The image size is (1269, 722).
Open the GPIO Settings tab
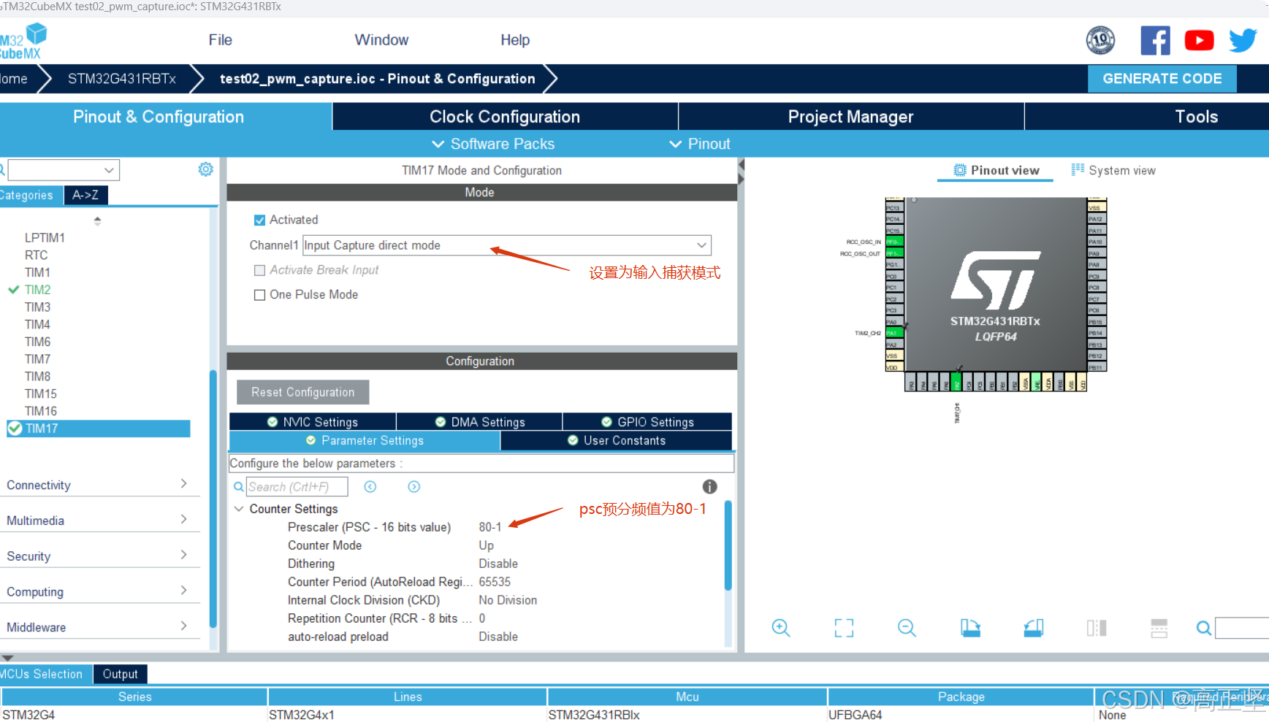coord(647,422)
